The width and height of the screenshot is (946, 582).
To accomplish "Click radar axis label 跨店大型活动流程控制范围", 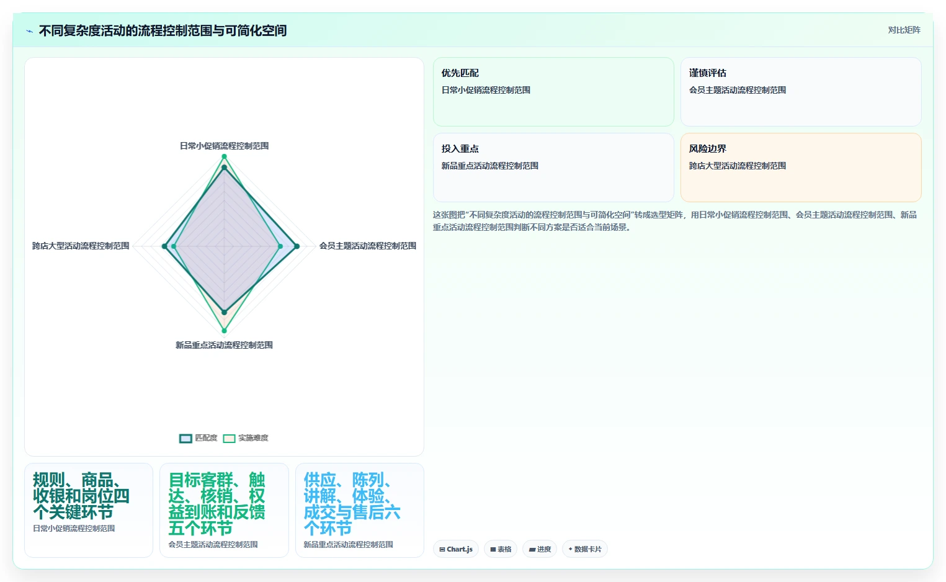I will coord(81,246).
